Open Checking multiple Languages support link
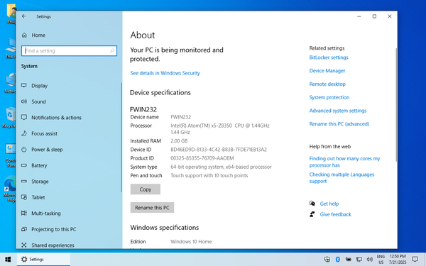This screenshot has height=266, width=426. pyautogui.click(x=342, y=178)
